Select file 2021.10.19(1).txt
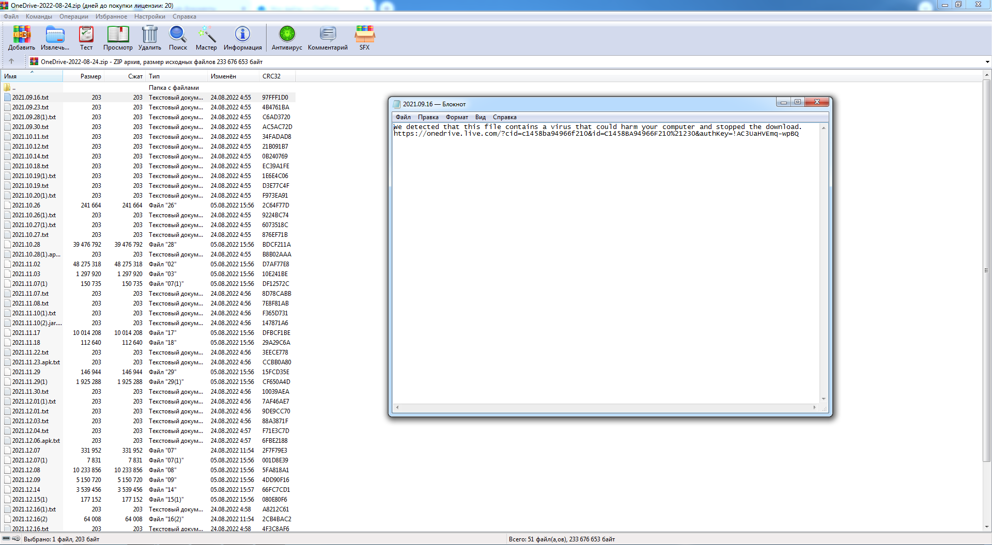 click(34, 176)
